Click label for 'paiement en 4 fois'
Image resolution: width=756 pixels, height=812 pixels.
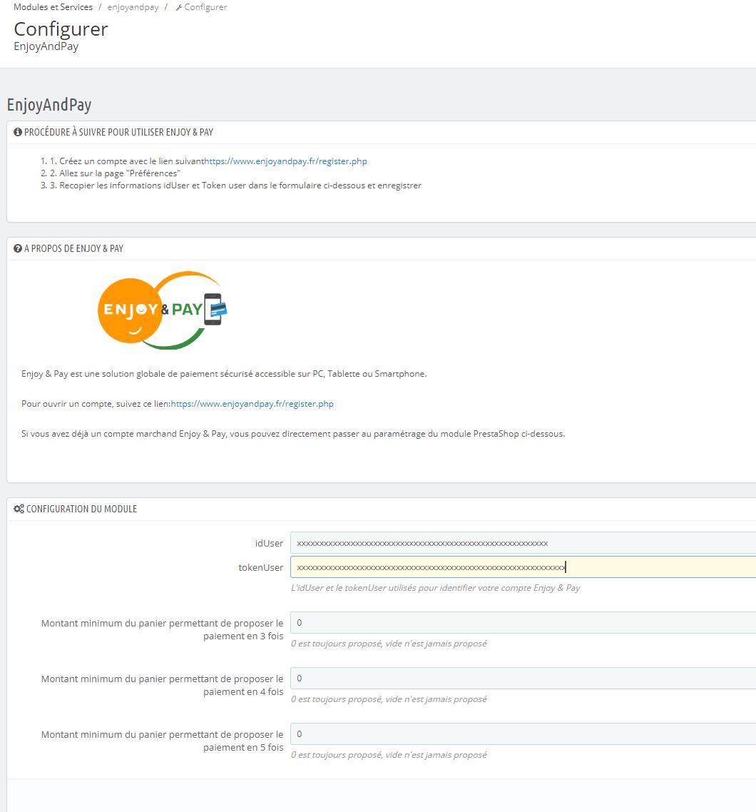coord(163,685)
